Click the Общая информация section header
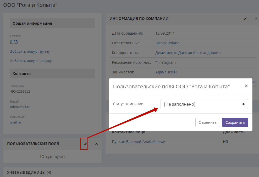Screen dimensions: 259x177 point(52,23)
